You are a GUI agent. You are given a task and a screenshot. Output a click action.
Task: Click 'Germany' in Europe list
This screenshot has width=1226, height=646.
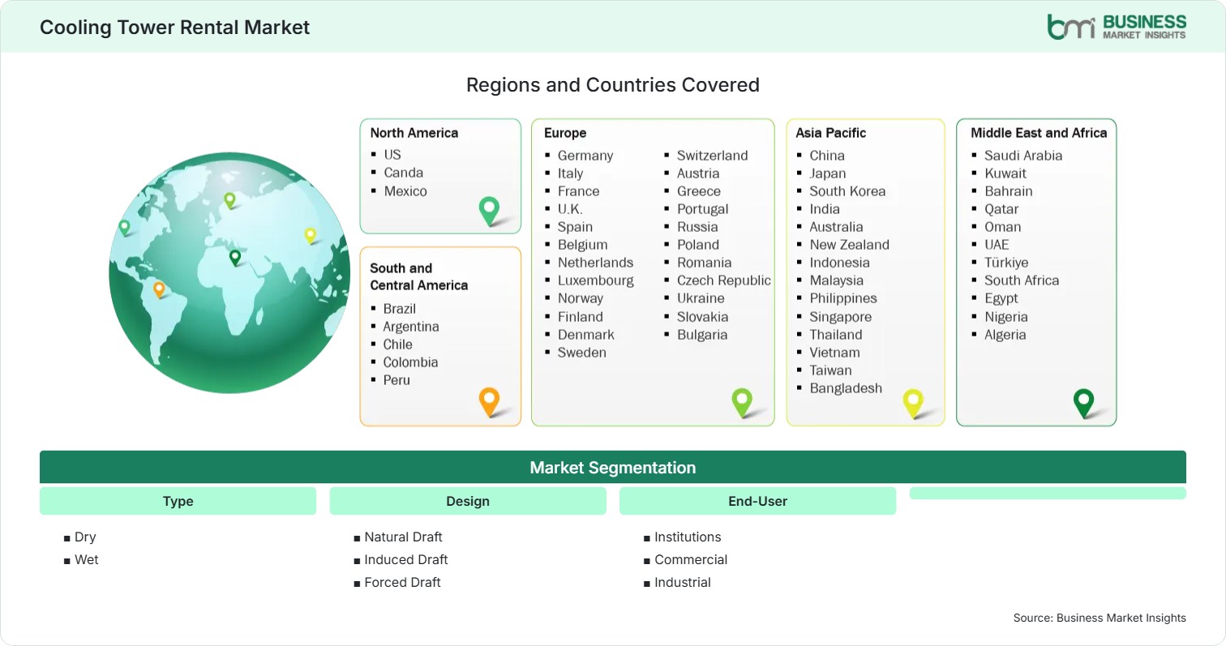pos(585,155)
